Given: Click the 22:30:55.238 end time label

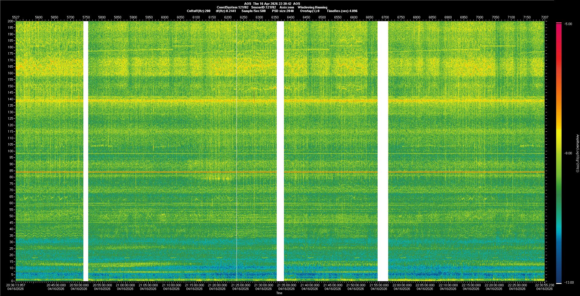Looking at the screenshot, I should [x=545, y=285].
